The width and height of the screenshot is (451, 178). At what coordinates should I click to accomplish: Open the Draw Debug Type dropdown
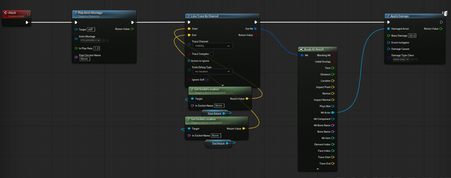(212, 71)
